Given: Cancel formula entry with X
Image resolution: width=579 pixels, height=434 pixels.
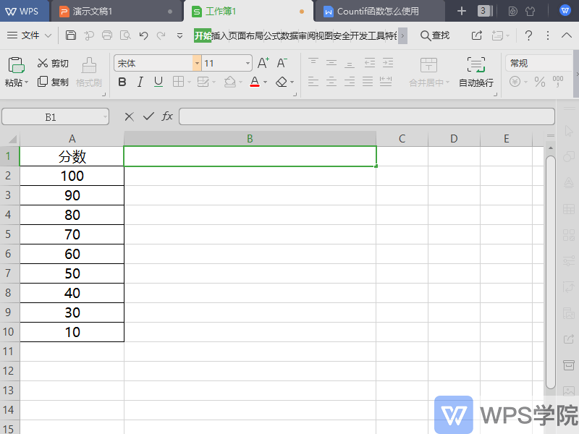Looking at the screenshot, I should [x=130, y=117].
